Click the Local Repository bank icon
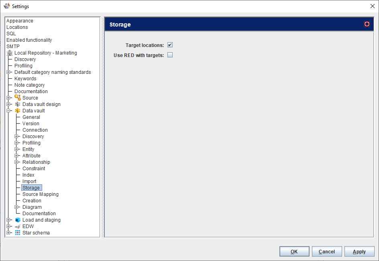This screenshot has width=379, height=261. point(10,53)
